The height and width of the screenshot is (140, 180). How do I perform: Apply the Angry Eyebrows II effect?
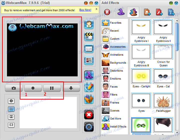[x=163, y=27]
